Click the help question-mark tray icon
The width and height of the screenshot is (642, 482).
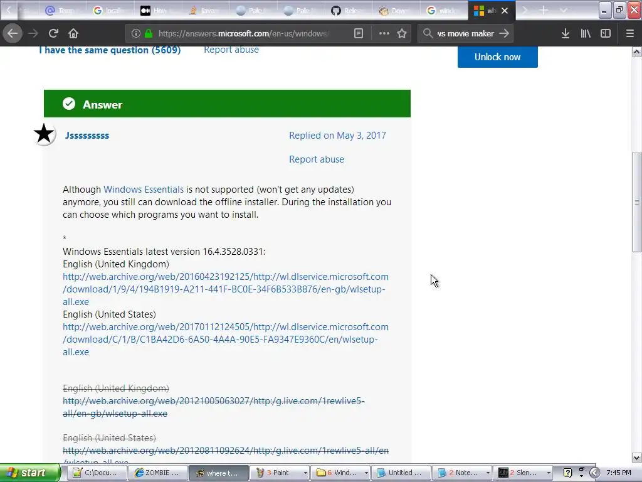tap(567, 473)
